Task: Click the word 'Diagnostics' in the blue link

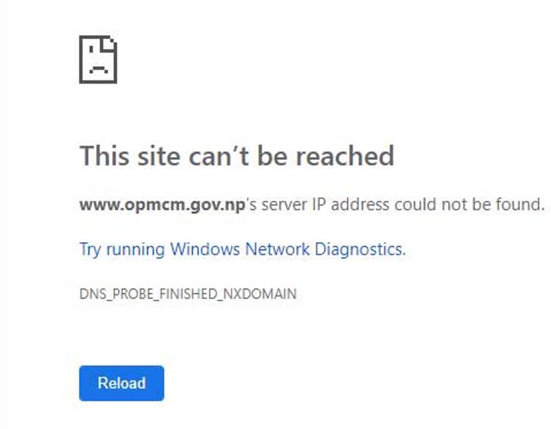Action: click(360, 249)
